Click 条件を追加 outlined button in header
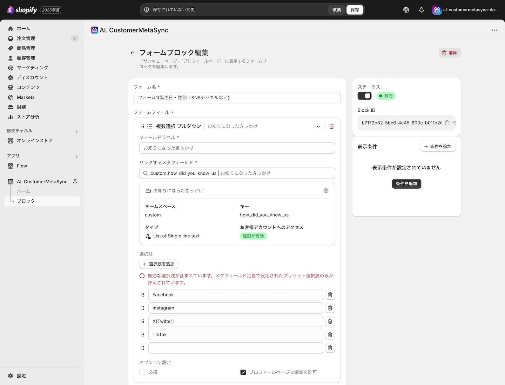505x385 pixels. click(x=438, y=147)
